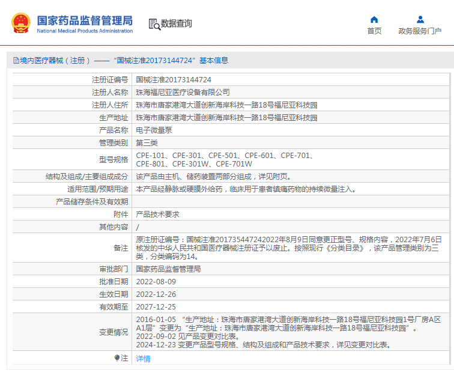Image resolution: width=454 pixels, height=375 pixels.
Task: Click the 批准日期 row label
Action: click(x=114, y=282)
